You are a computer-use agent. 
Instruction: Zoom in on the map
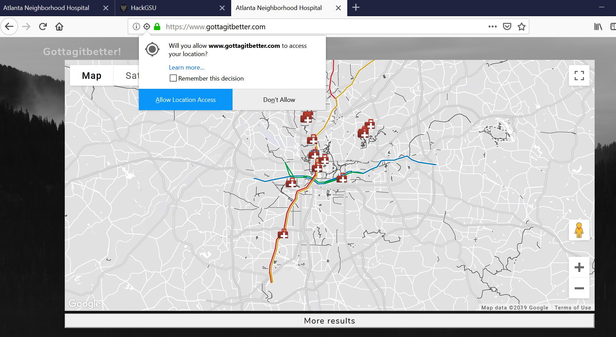tap(579, 267)
